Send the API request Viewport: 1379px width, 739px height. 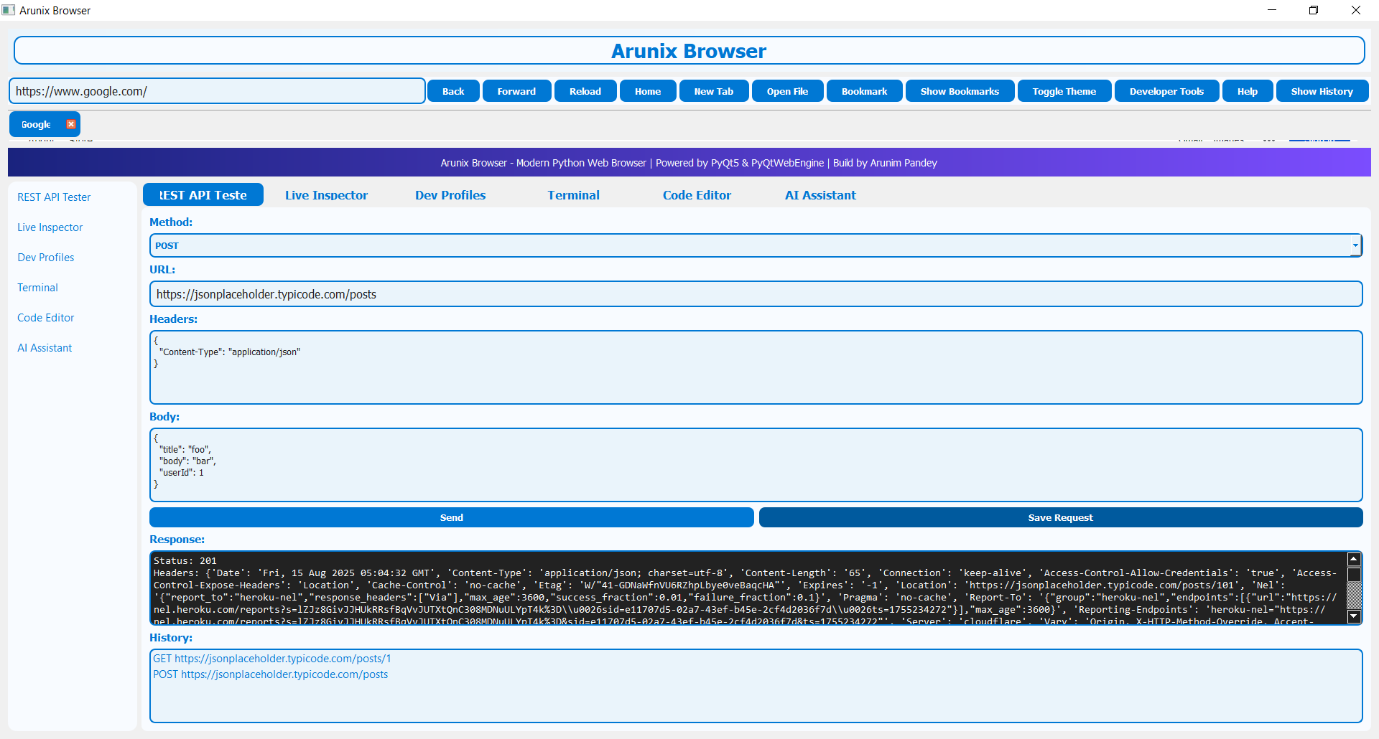(451, 517)
